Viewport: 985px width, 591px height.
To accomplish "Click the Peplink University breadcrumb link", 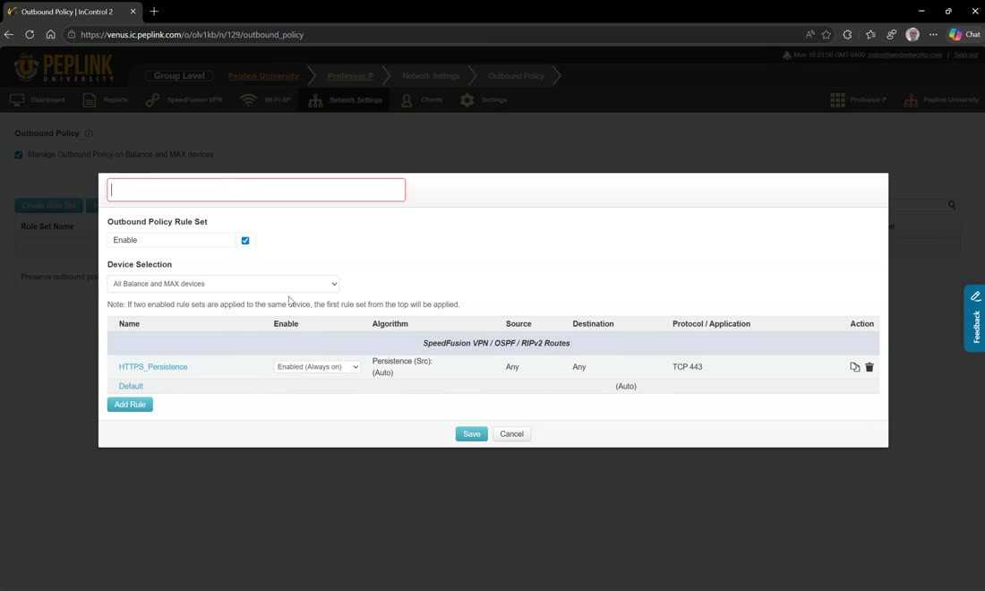I will click(x=263, y=76).
